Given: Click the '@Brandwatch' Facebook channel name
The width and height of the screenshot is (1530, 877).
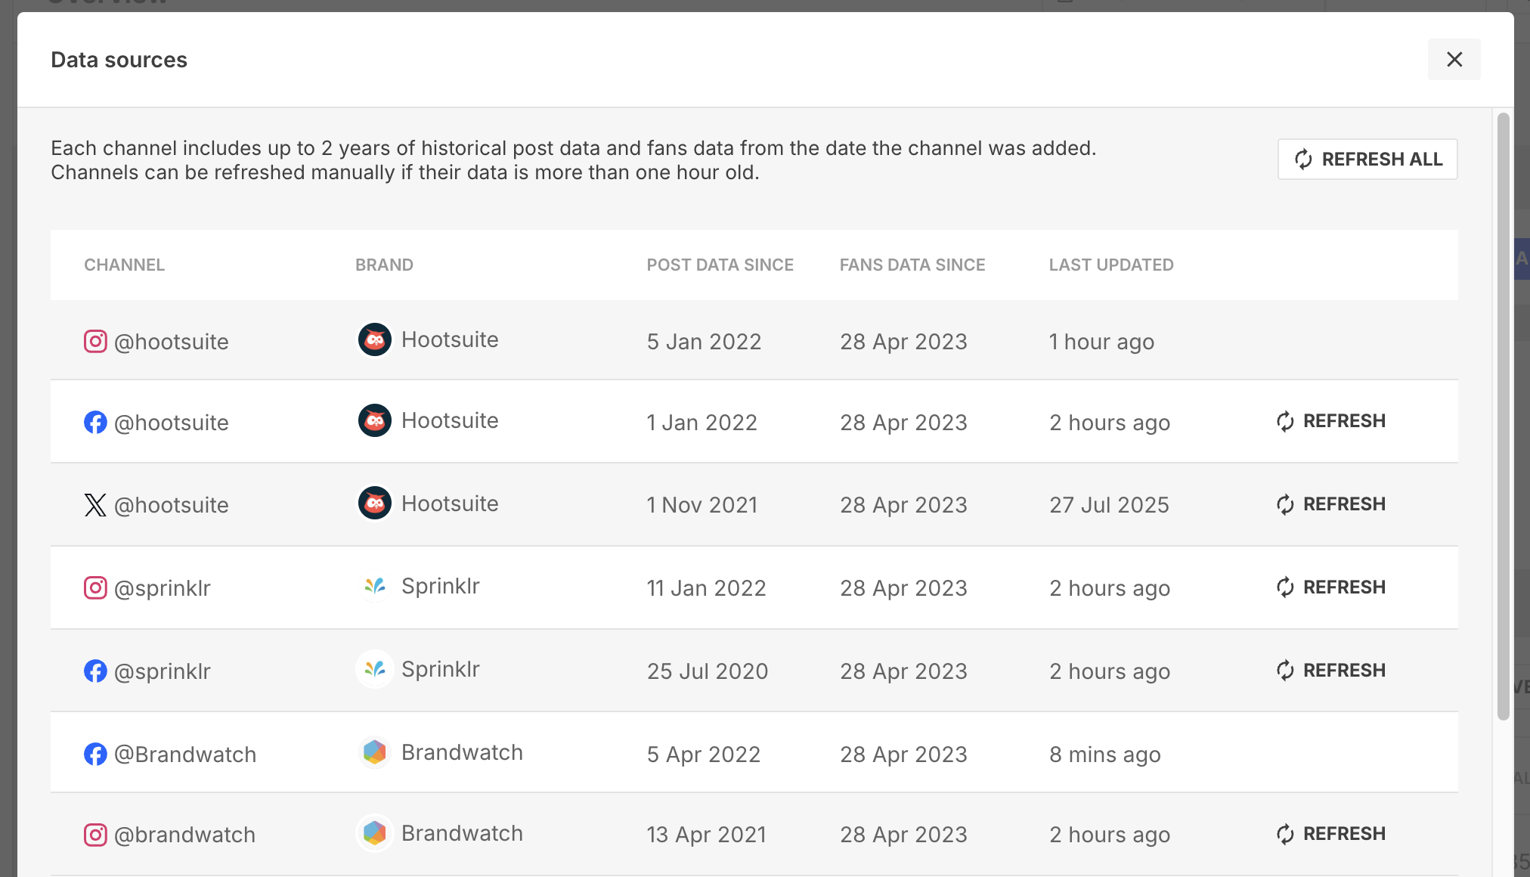Looking at the screenshot, I should pos(185,755).
